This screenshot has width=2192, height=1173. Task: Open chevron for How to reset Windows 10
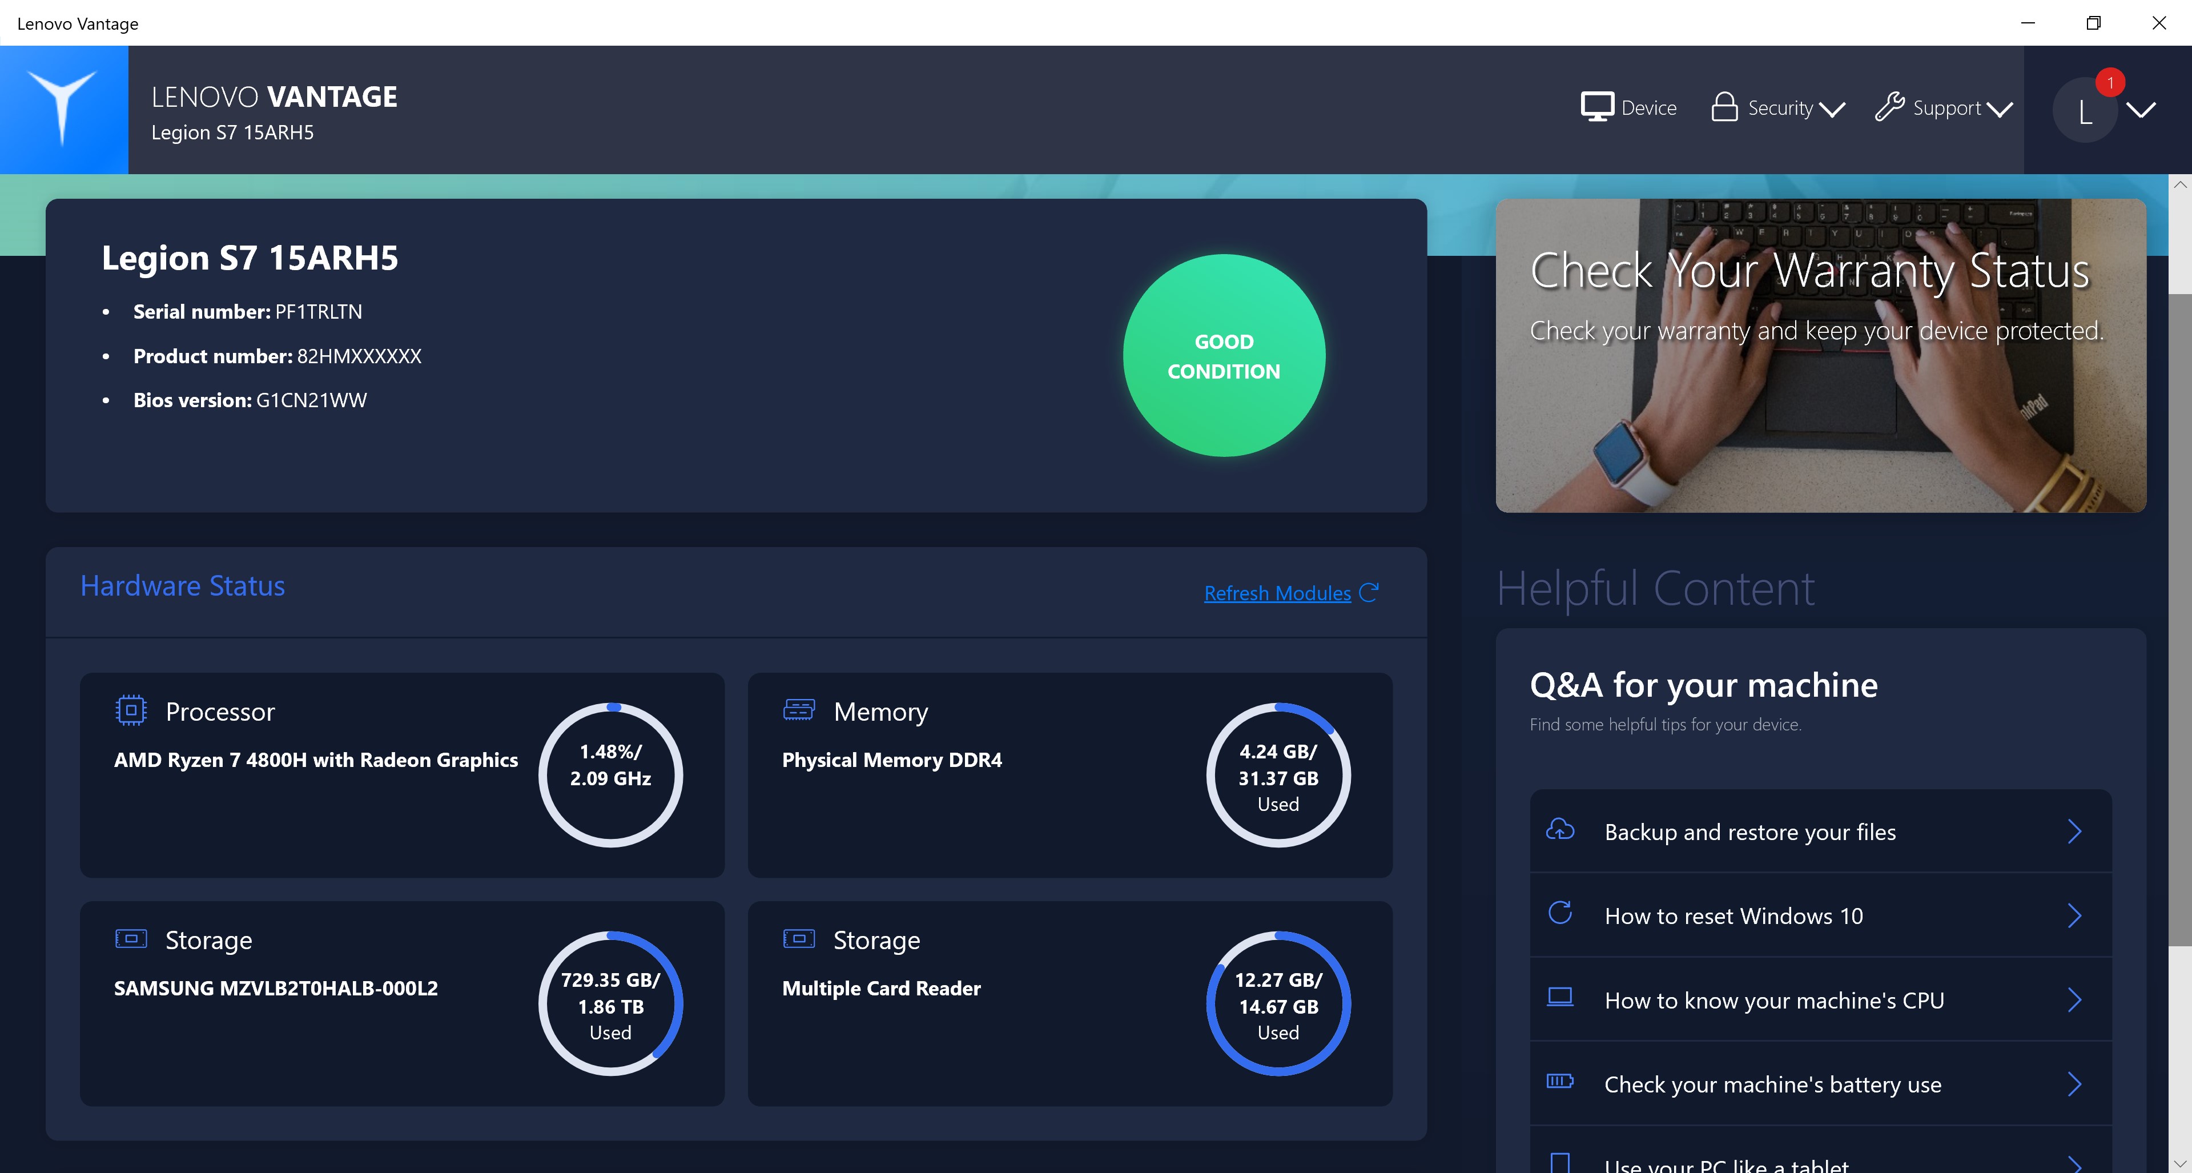pos(2074,916)
